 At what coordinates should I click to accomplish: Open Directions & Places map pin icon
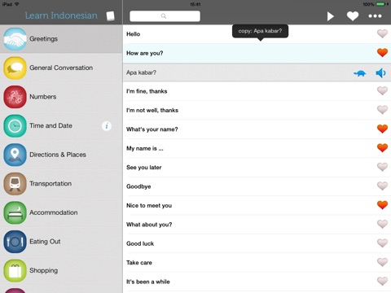[x=15, y=155]
